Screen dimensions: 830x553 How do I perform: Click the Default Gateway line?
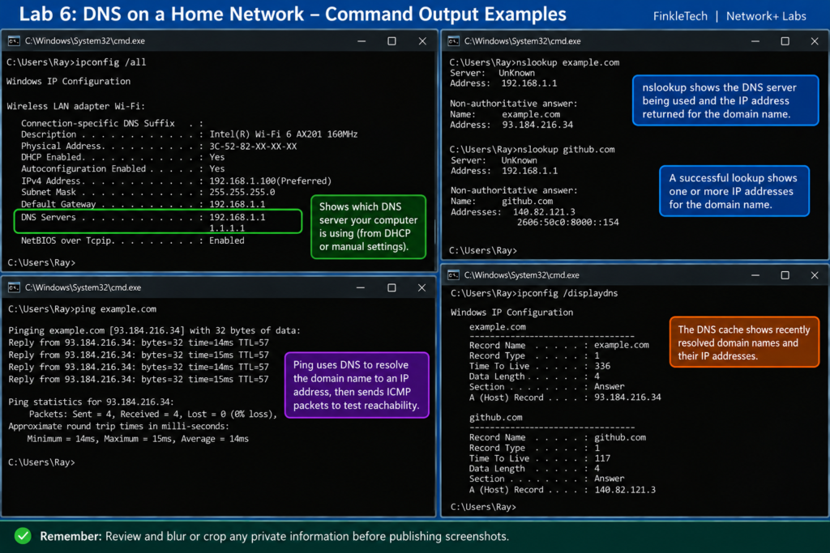(143, 203)
